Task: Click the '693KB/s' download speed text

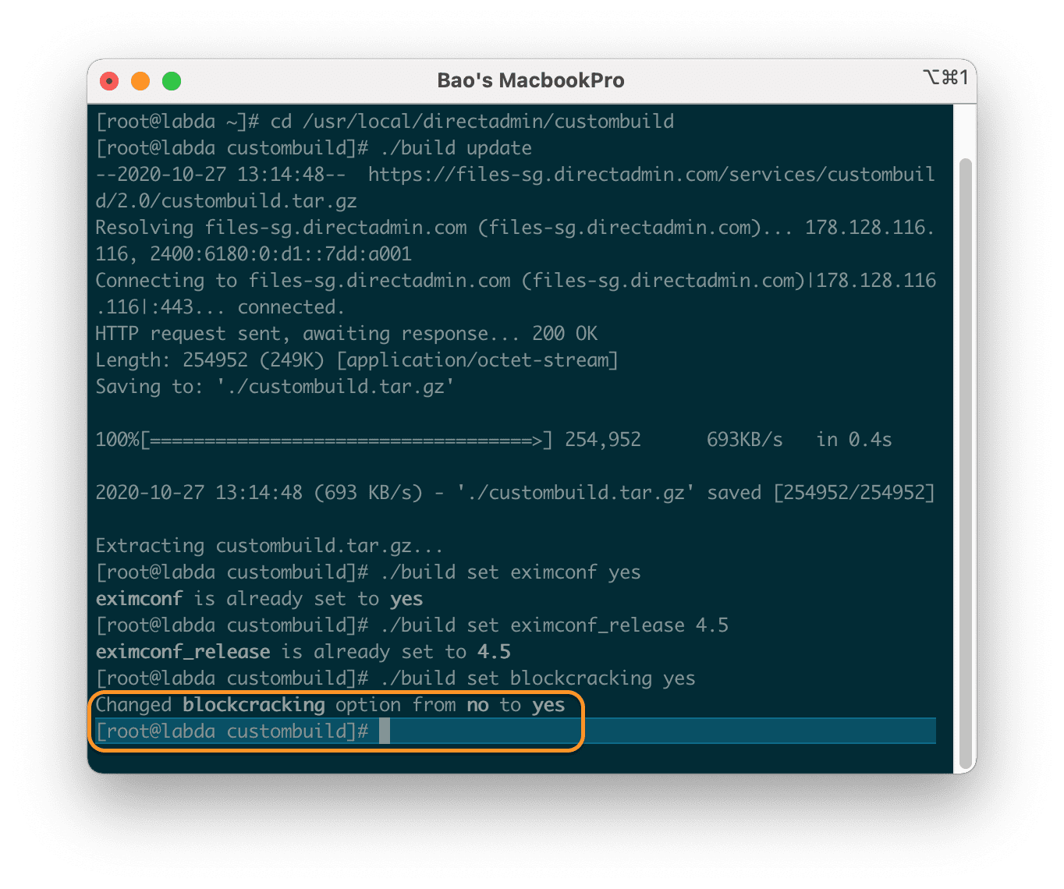Action: pyautogui.click(x=744, y=440)
